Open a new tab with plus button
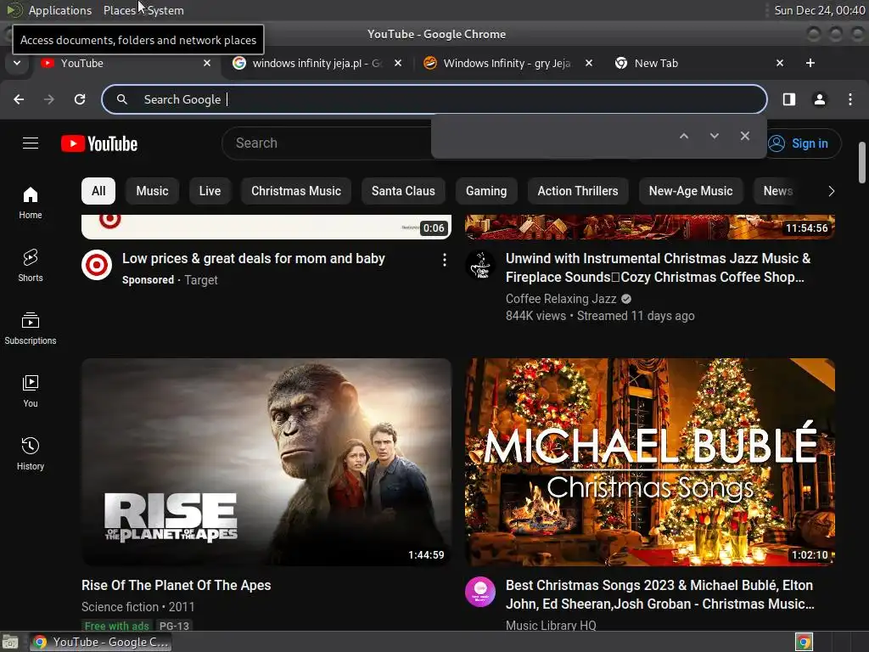Screen dimensions: 869x652 [810, 63]
